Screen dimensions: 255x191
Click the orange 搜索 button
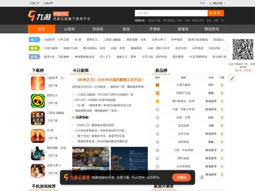coord(216,13)
